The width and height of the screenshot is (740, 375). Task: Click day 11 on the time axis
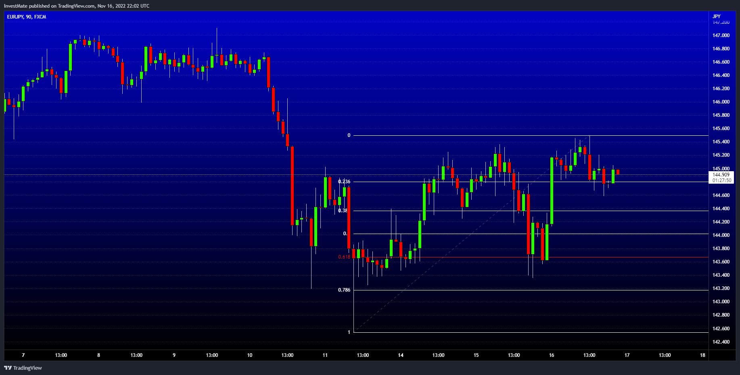325,355
